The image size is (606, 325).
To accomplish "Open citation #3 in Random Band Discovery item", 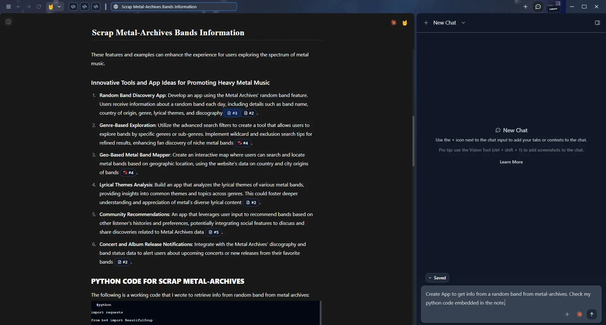I will 232,113.
